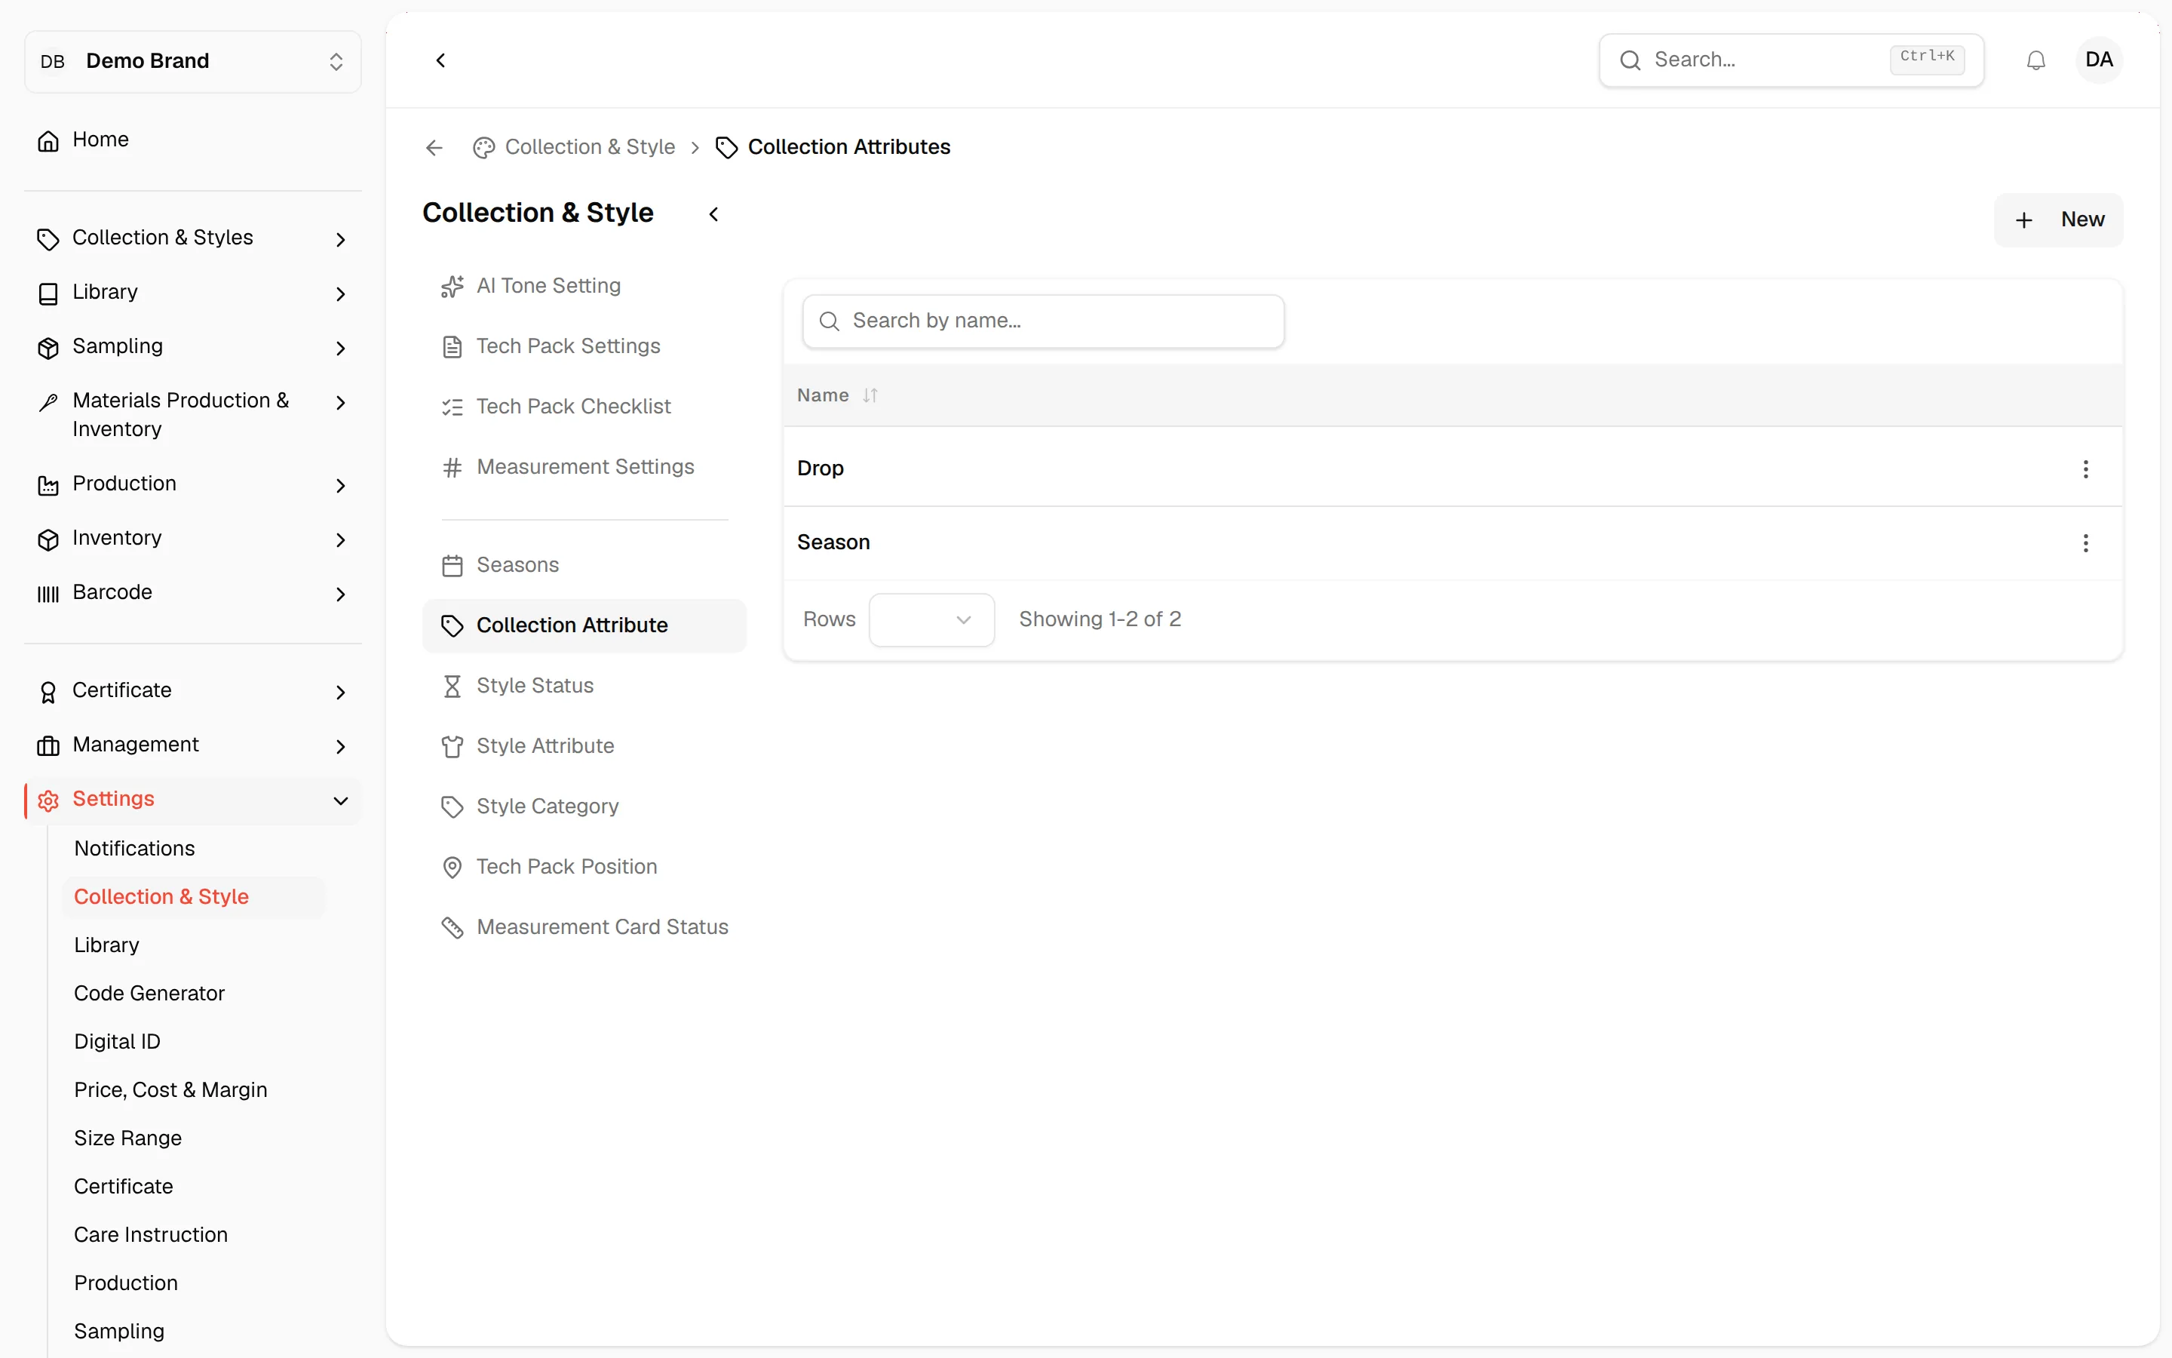Focus the global Search box
The image size is (2172, 1358).
pos(1790,60)
